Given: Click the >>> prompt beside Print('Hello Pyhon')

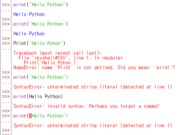Looking at the screenshot, I should [6, 43].
